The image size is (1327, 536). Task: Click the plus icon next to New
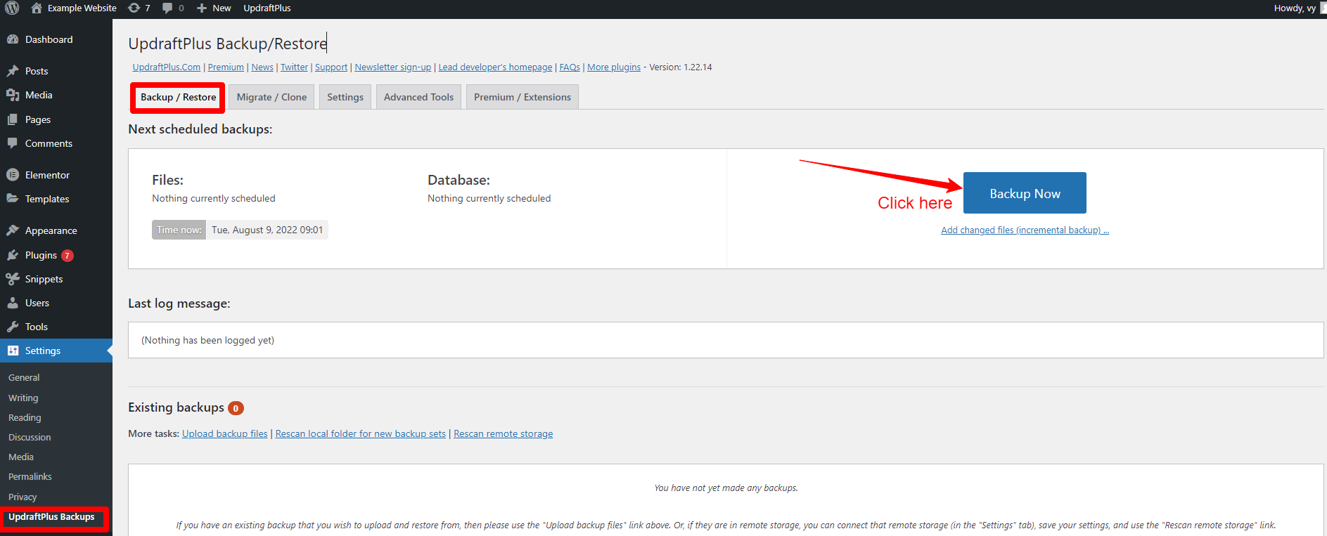coord(202,8)
